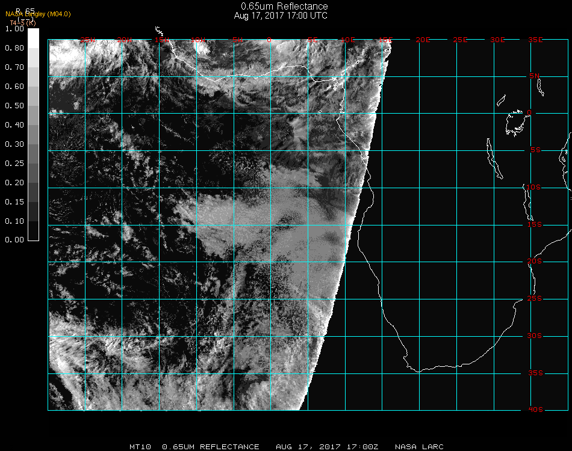Click the 40S latitude label
The width and height of the screenshot is (572, 451).
[535, 410]
